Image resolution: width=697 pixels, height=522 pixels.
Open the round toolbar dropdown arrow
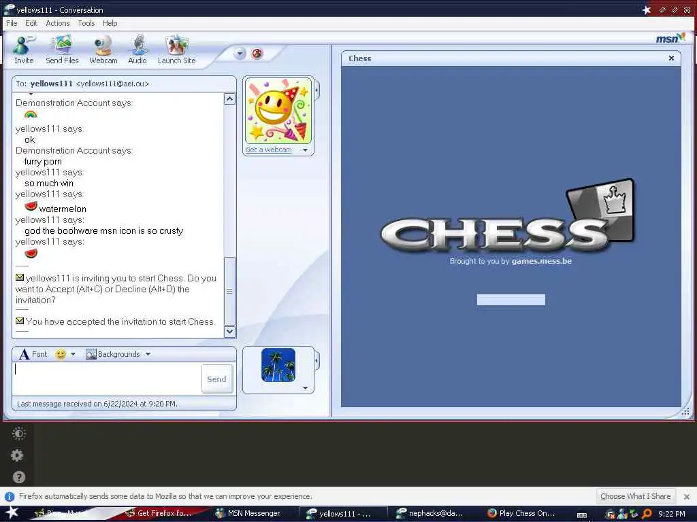pyautogui.click(x=240, y=54)
